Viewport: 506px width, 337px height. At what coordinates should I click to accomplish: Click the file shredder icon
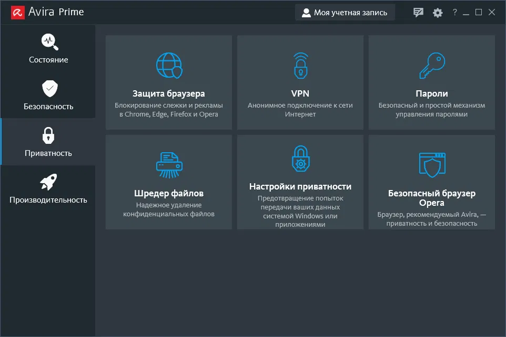(169, 165)
